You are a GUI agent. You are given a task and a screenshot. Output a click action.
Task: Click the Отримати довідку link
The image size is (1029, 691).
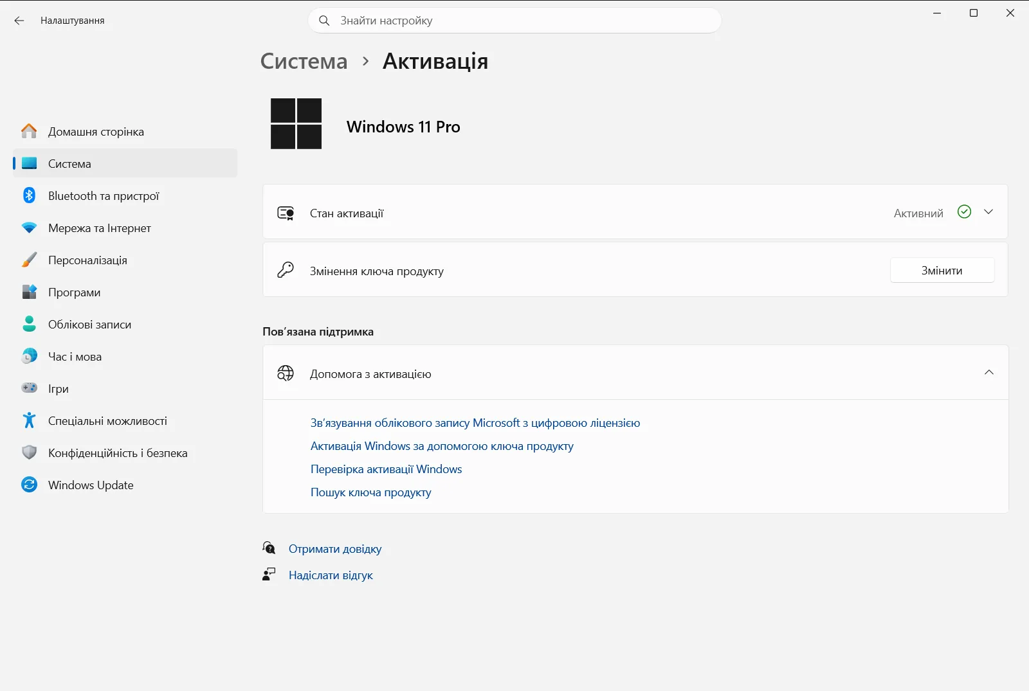[x=335, y=549]
